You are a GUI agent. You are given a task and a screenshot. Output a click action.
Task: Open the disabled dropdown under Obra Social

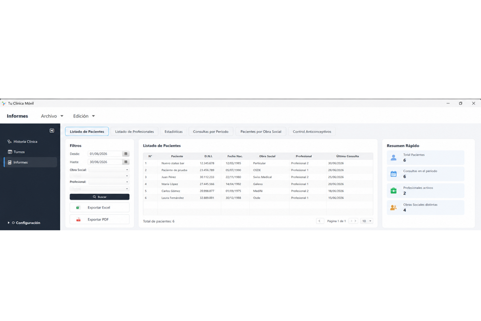tap(100, 176)
